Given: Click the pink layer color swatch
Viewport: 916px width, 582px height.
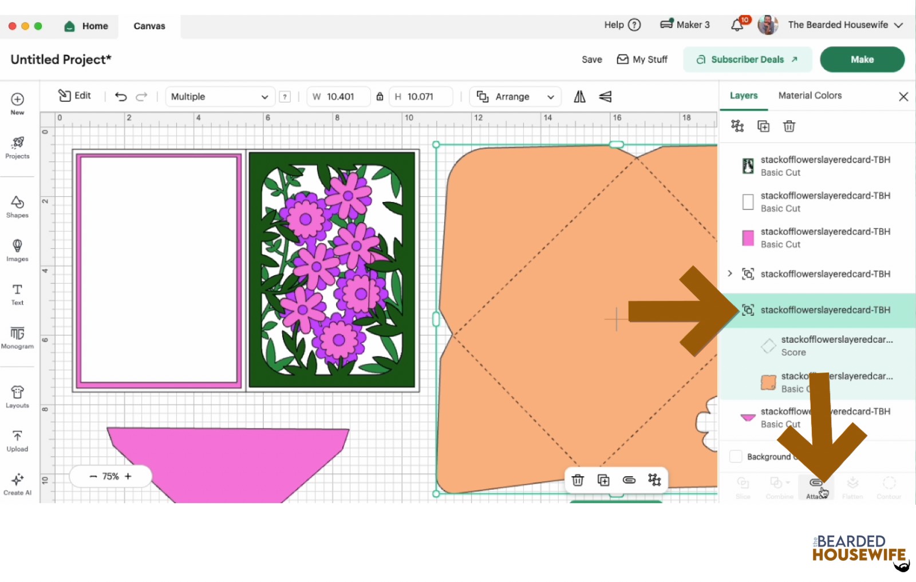Looking at the screenshot, I should [748, 238].
